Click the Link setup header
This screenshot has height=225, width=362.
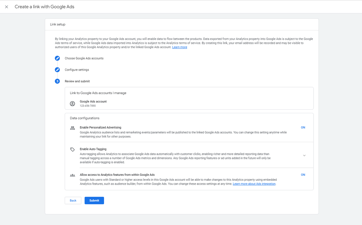[x=57, y=24]
